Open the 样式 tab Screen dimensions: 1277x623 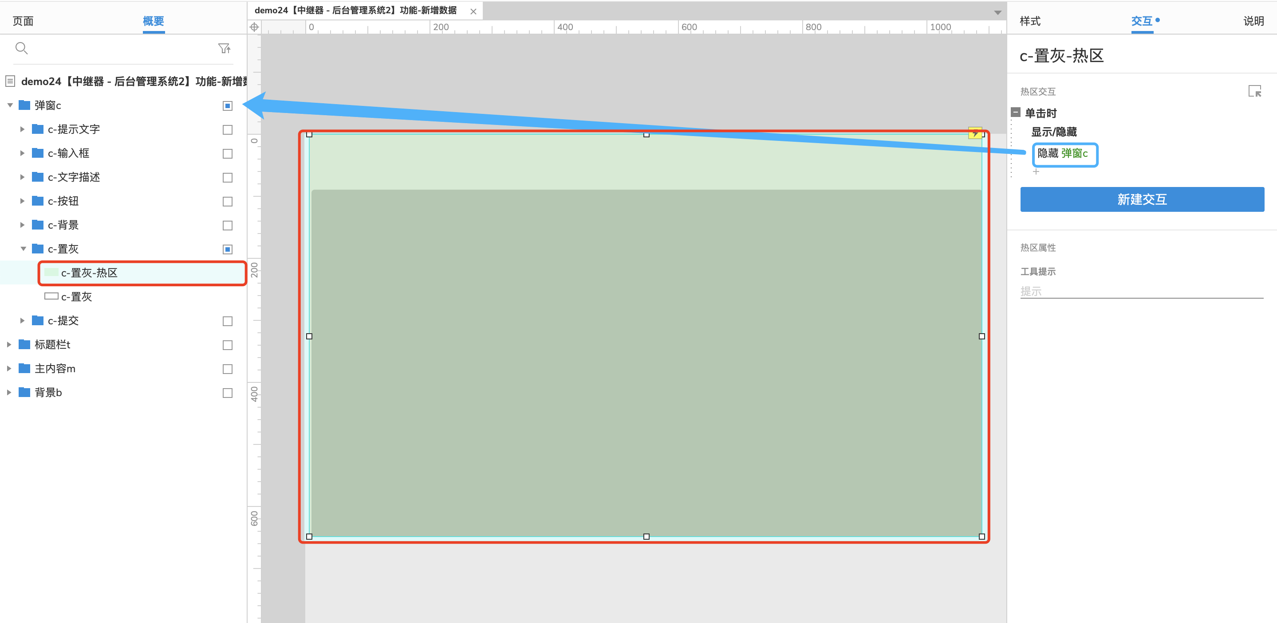pyautogui.click(x=1029, y=21)
